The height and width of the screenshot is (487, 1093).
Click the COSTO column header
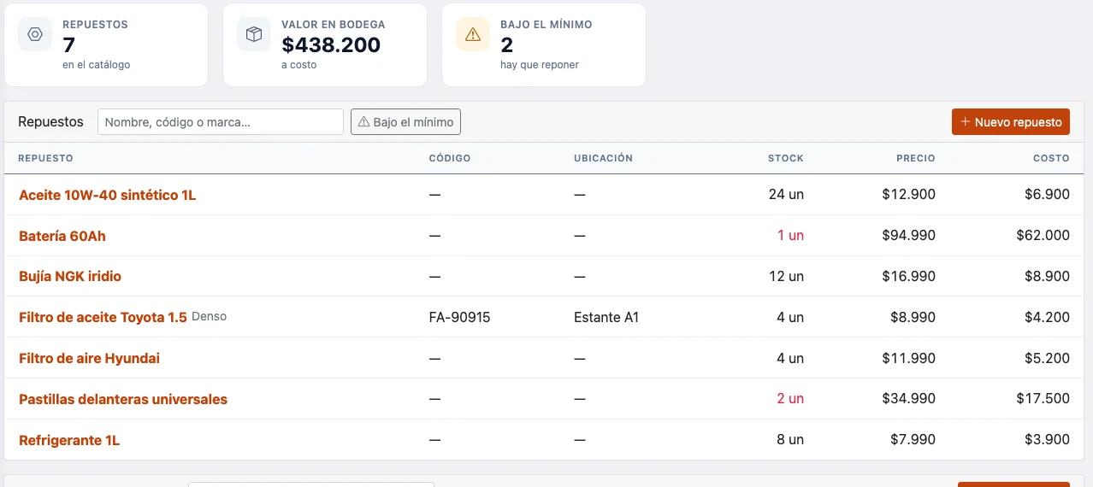click(x=1051, y=158)
